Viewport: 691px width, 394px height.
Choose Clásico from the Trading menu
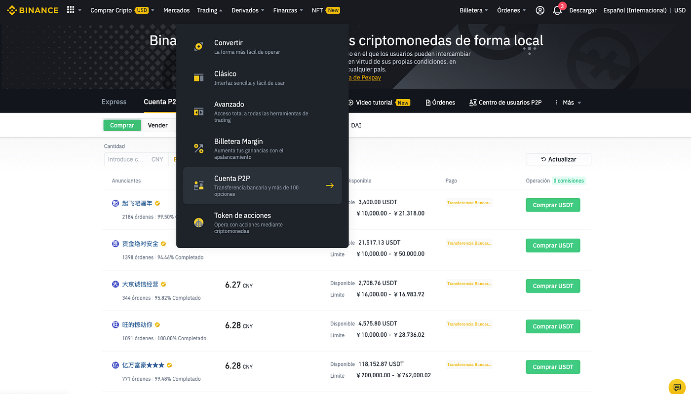click(262, 78)
